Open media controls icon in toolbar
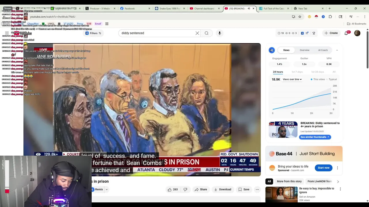The image size is (369, 207). click(x=351, y=17)
